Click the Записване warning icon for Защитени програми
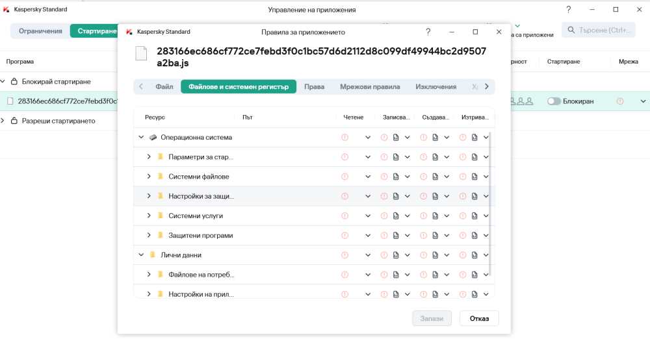Viewport: 650px width, 339px height. click(x=384, y=235)
